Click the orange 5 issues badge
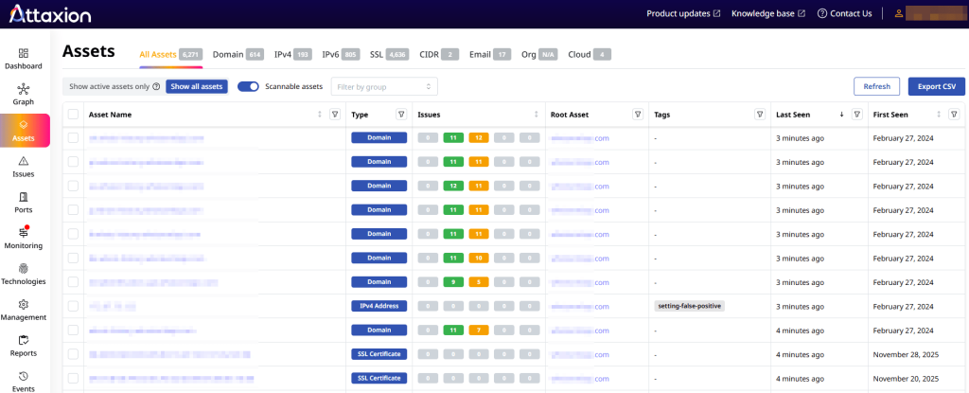Screen dimensions: 969x393 click(479, 281)
